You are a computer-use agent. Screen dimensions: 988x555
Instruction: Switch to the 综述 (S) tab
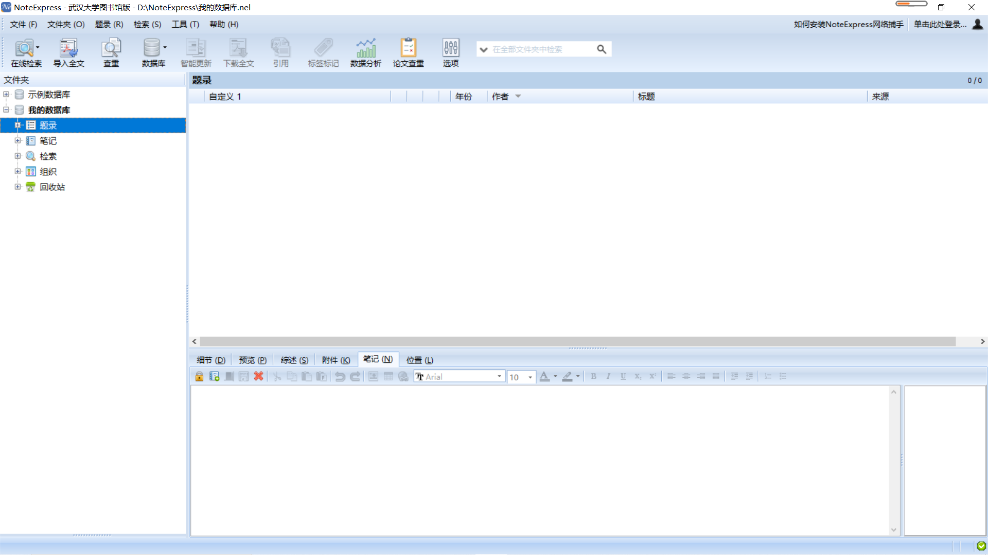(294, 360)
